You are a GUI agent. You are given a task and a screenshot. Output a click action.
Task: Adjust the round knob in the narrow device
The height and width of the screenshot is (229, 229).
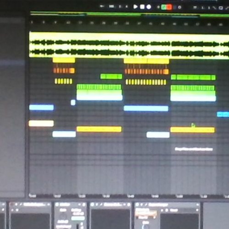pyautogui.click(x=63, y=216)
